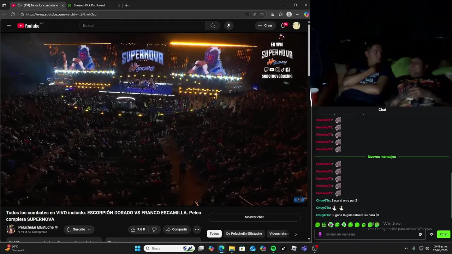The width and height of the screenshot is (452, 254).
Task: Click the taskbar Buscar search box
Action: [x=169, y=248]
